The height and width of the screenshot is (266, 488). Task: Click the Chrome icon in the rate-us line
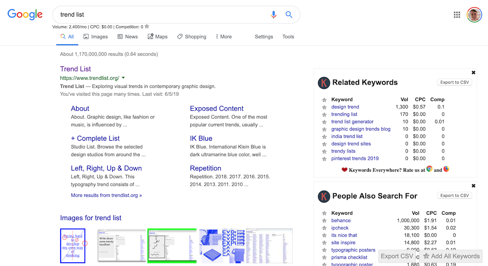pos(429,169)
